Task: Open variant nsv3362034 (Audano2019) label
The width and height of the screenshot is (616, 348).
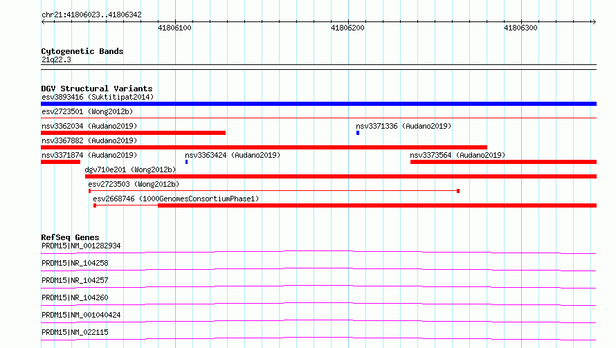Action: click(89, 126)
